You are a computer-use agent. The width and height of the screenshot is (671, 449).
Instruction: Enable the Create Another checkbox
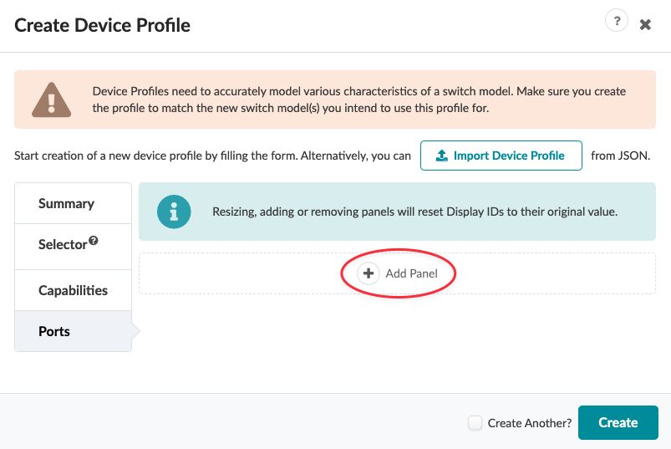[x=475, y=423]
